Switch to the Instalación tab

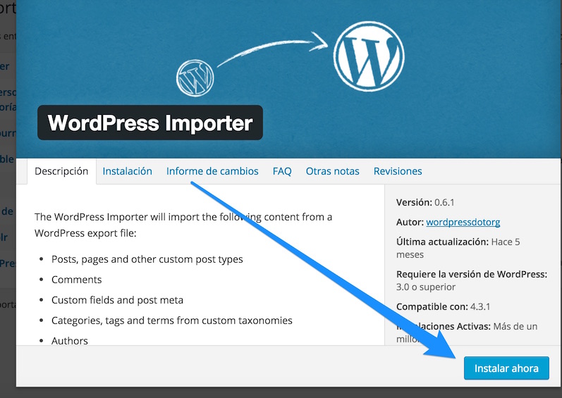[x=127, y=171]
